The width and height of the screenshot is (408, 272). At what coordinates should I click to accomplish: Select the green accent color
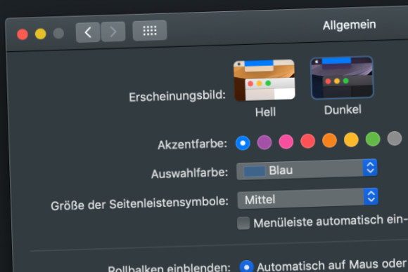(x=373, y=140)
